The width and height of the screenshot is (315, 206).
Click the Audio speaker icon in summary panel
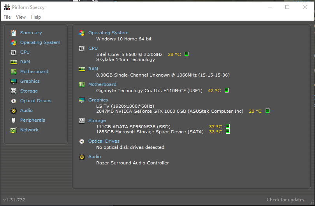click(x=82, y=157)
